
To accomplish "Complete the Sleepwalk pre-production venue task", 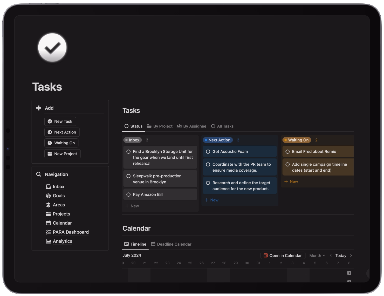I will coord(128,176).
